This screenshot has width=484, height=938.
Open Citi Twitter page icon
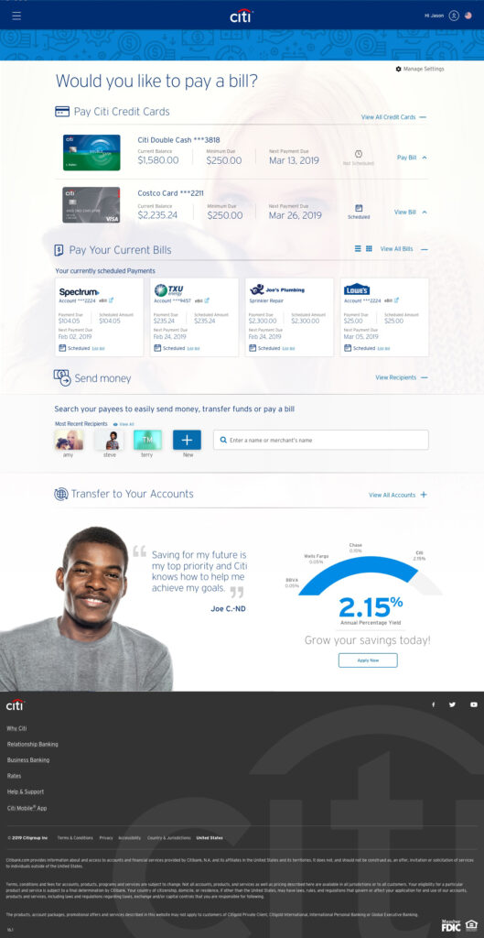pos(452,704)
